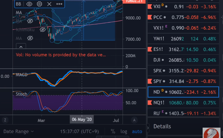The image size is (223, 138).
Task: Open the Details section header
Action: (x=162, y=126)
